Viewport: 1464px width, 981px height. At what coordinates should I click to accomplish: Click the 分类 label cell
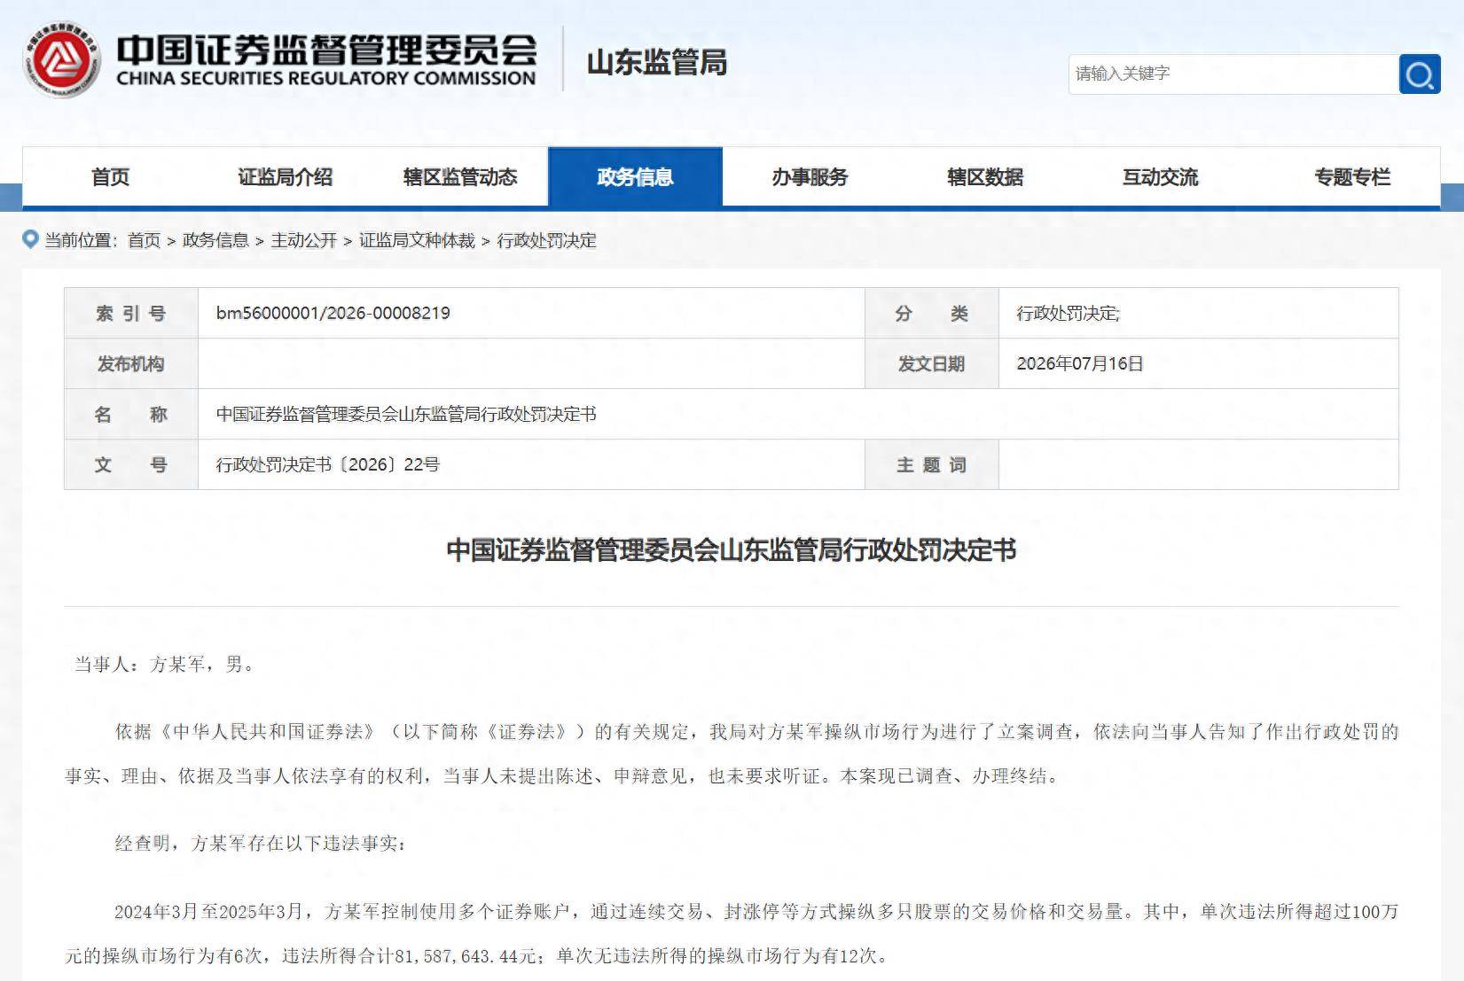[931, 313]
